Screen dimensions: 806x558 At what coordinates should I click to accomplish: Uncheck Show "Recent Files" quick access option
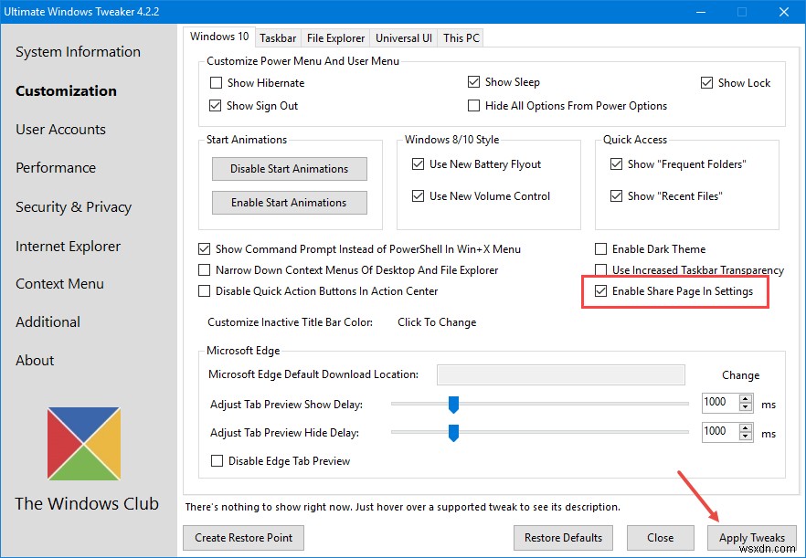pyautogui.click(x=617, y=195)
